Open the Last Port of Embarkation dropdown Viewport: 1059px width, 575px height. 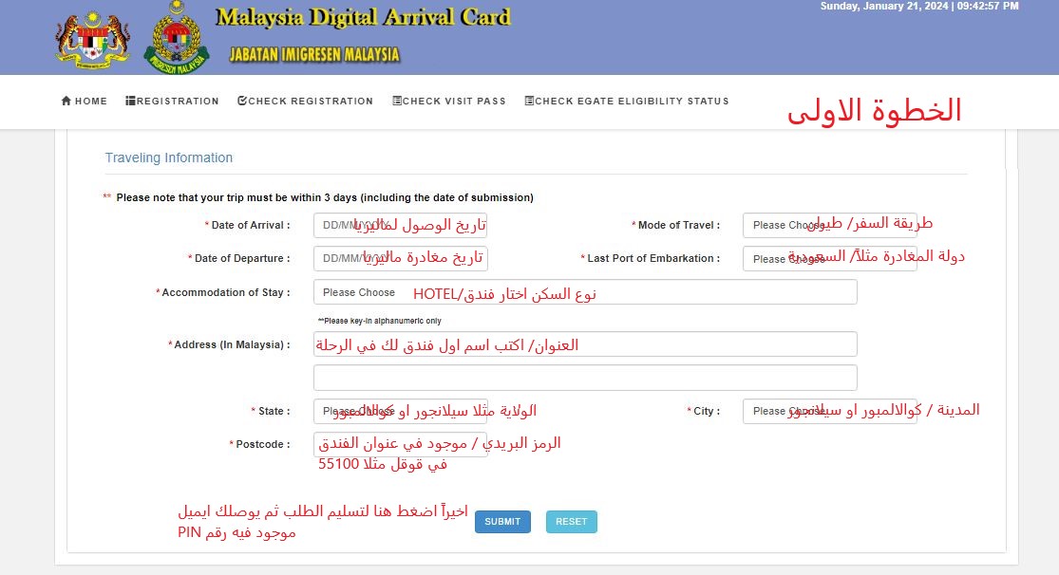pos(829,258)
